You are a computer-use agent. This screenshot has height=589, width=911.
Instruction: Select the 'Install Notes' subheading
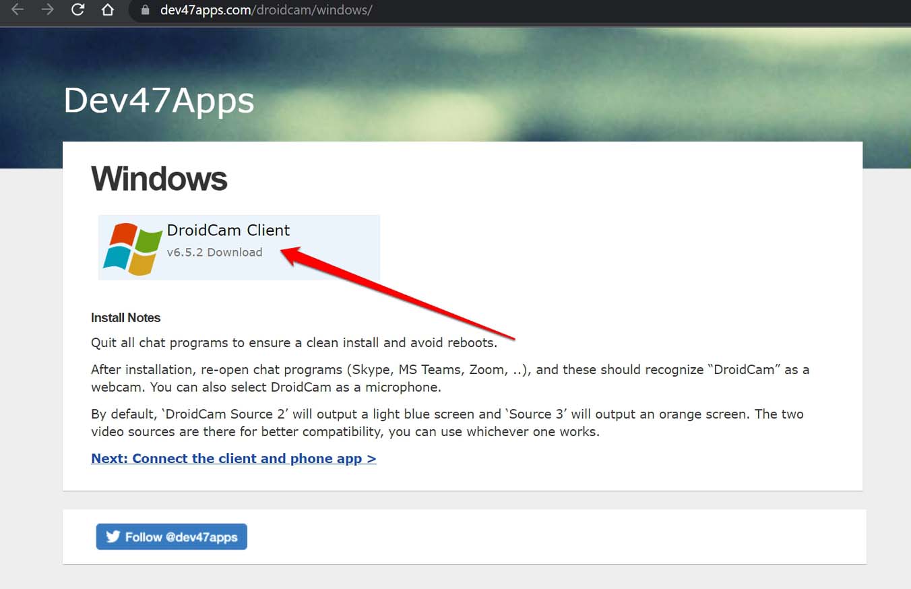click(x=126, y=317)
